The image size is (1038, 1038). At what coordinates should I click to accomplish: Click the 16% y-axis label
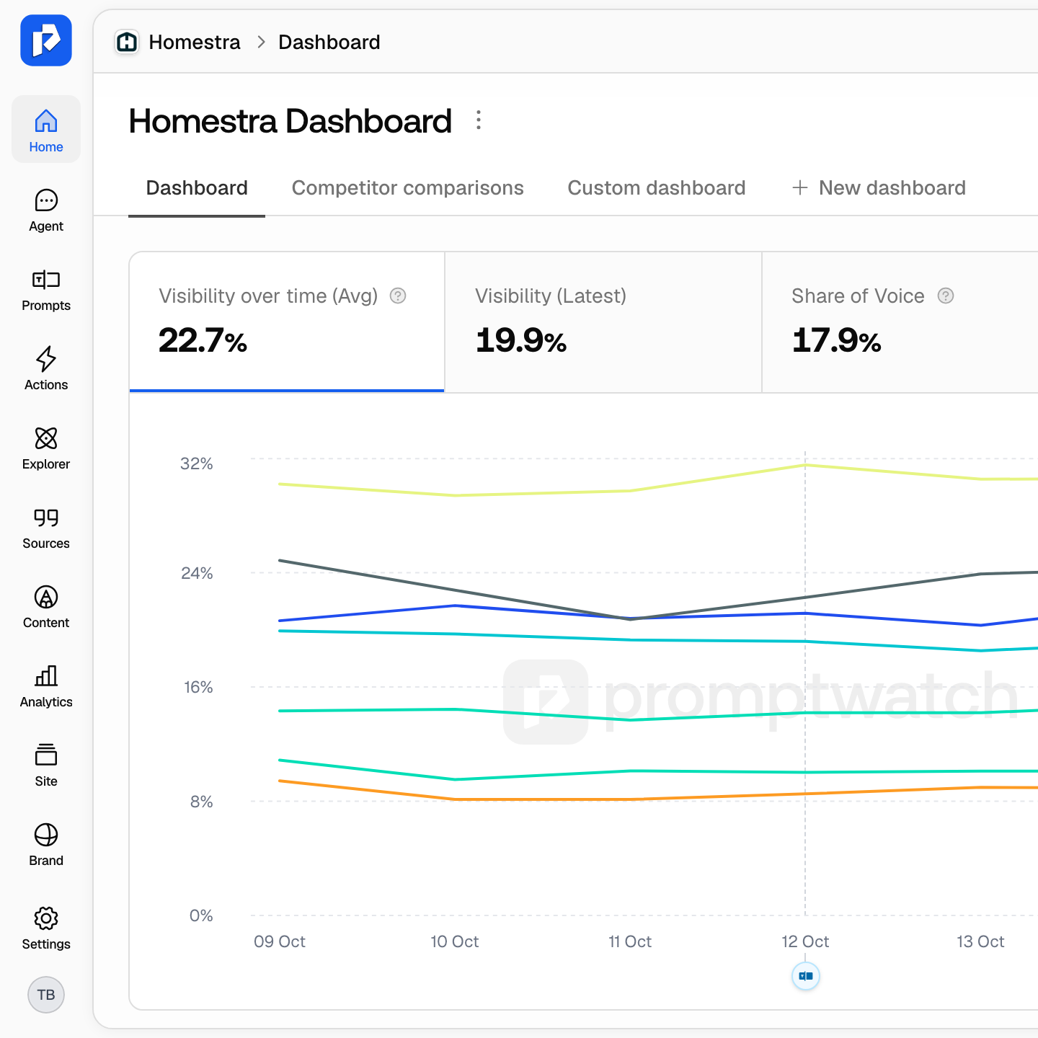click(x=198, y=687)
